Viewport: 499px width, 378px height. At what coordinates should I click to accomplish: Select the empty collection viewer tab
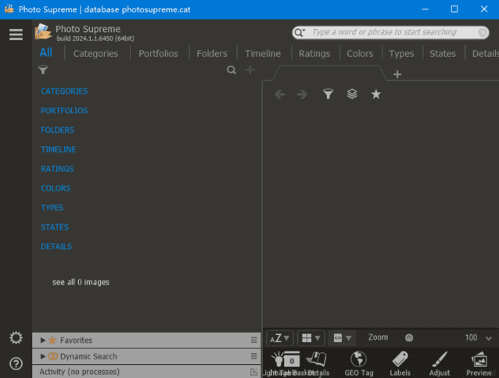click(329, 73)
